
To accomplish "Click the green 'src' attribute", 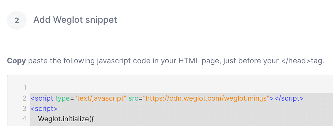I will coord(134,98).
